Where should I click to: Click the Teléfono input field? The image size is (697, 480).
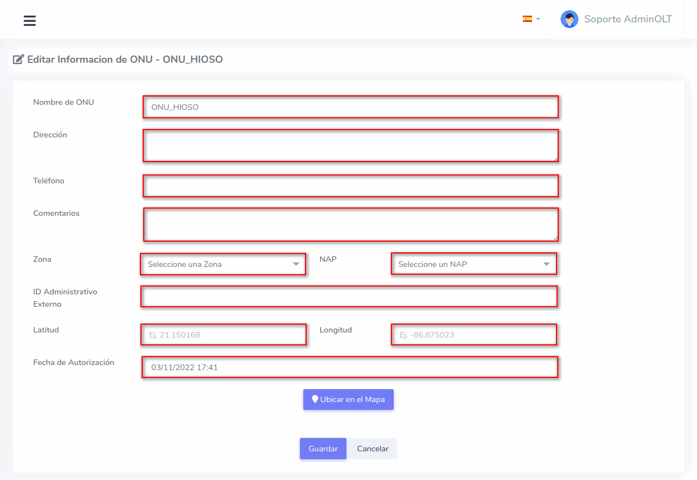[350, 186]
